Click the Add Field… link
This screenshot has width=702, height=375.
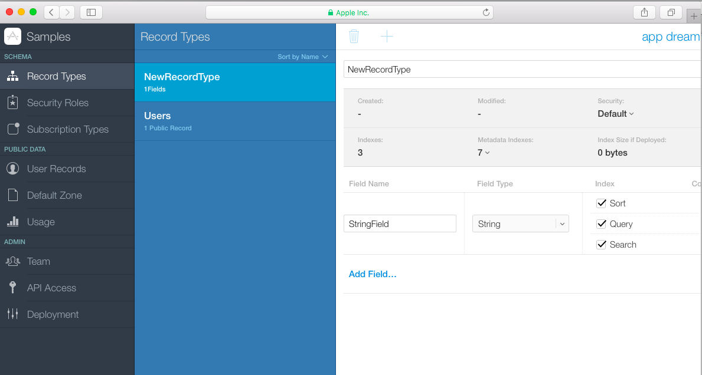pyautogui.click(x=373, y=274)
